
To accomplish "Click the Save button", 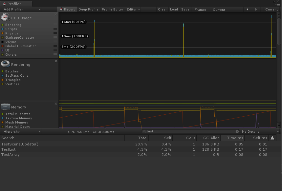I will pyautogui.click(x=185, y=9).
